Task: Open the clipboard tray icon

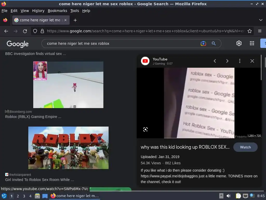Action: pos(238,196)
